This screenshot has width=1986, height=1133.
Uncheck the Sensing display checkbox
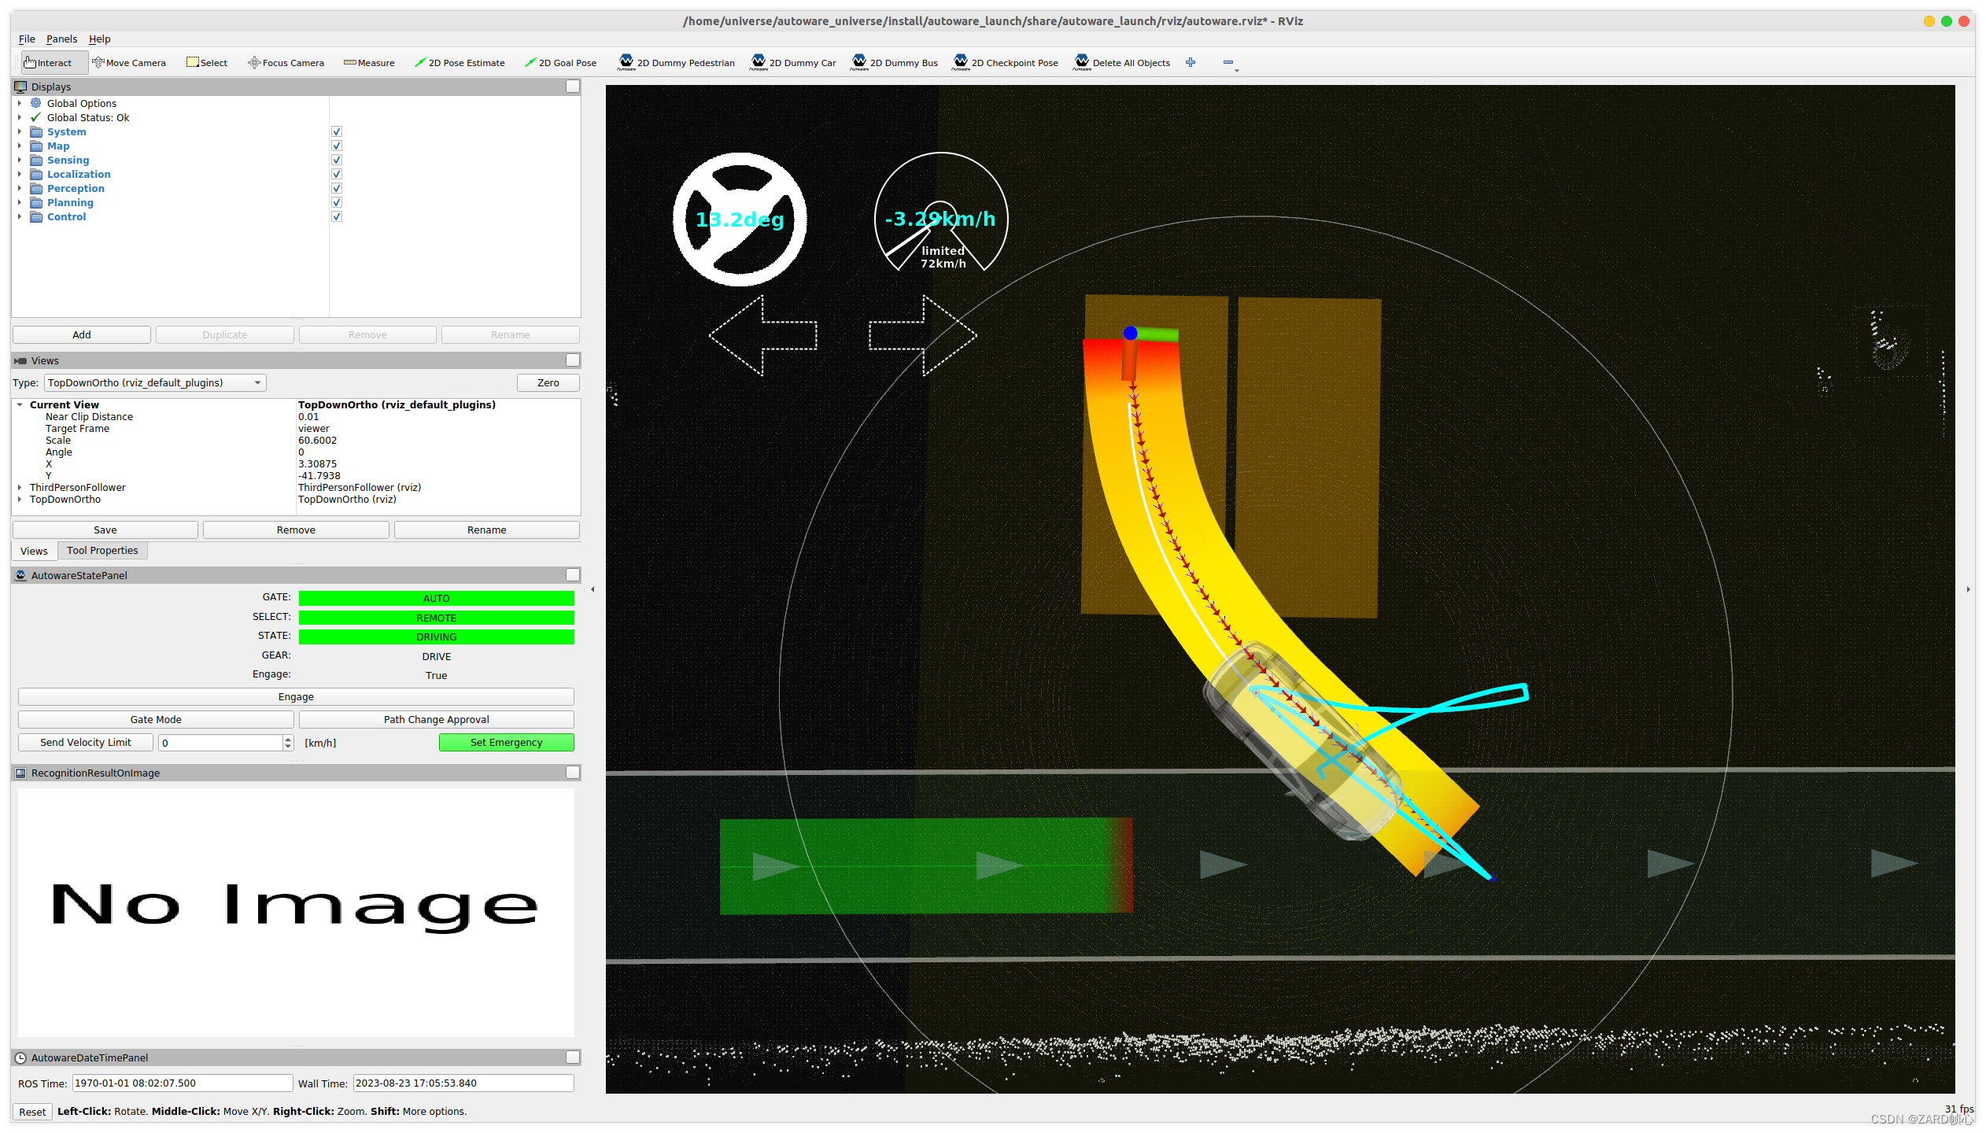(337, 161)
